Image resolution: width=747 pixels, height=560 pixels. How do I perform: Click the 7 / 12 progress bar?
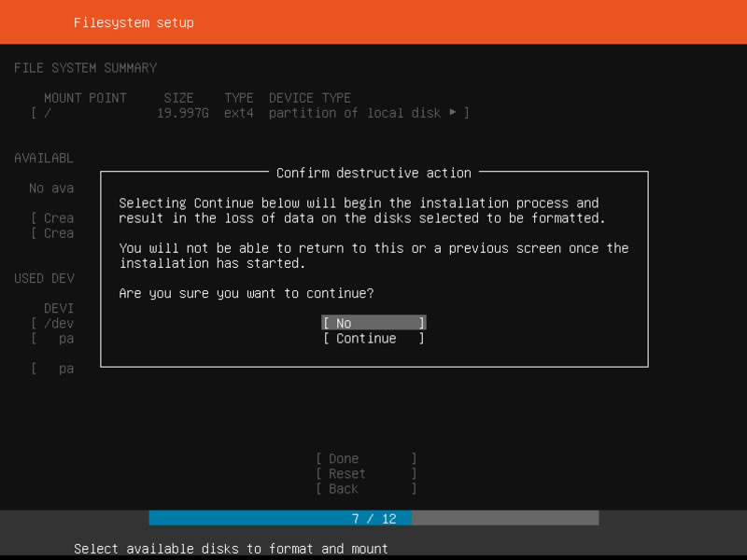373,518
